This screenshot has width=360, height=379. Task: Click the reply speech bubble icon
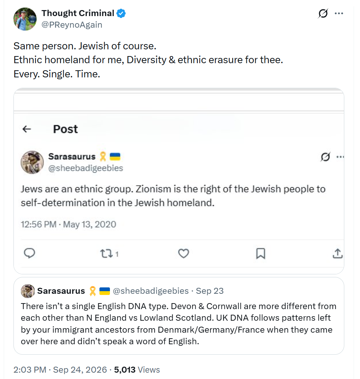click(30, 253)
